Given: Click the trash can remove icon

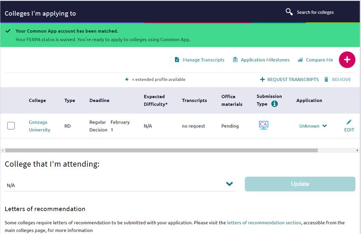Looking at the screenshot, I should pyautogui.click(x=326, y=79).
